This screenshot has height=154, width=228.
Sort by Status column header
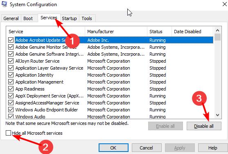click(x=160, y=32)
